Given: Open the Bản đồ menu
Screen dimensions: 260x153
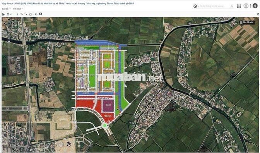Looking at the screenshot, I should (6, 9).
